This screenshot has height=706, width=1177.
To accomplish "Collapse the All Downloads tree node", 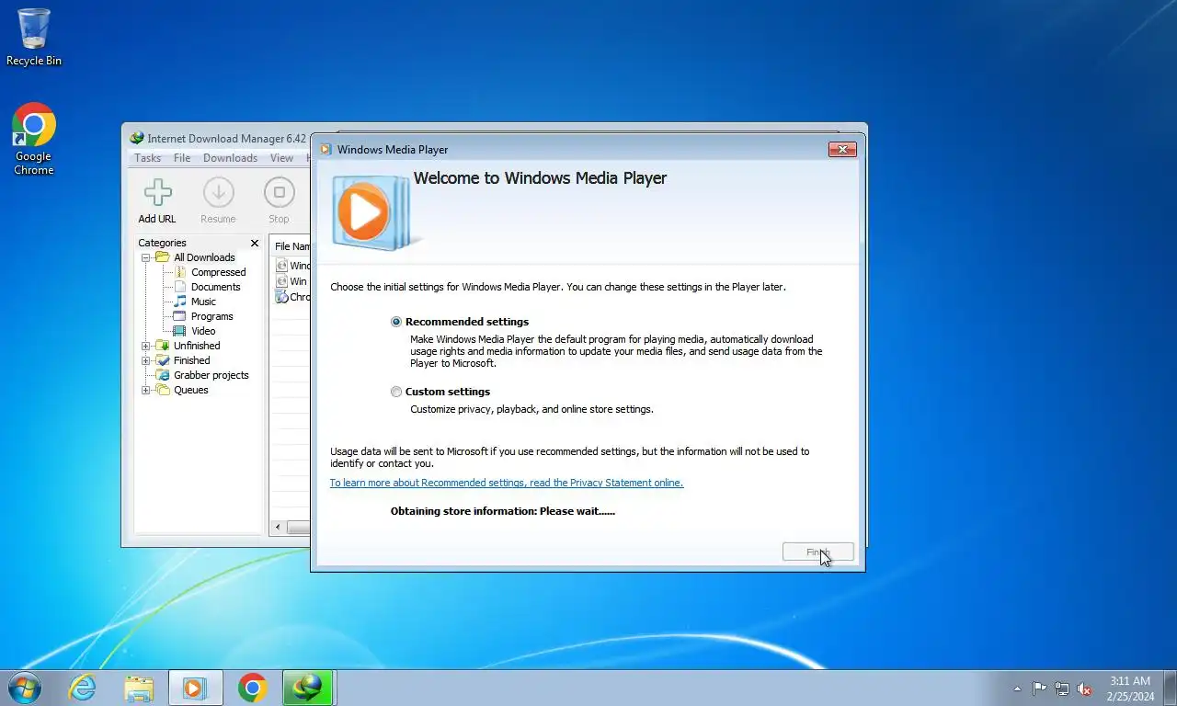I will tap(145, 257).
